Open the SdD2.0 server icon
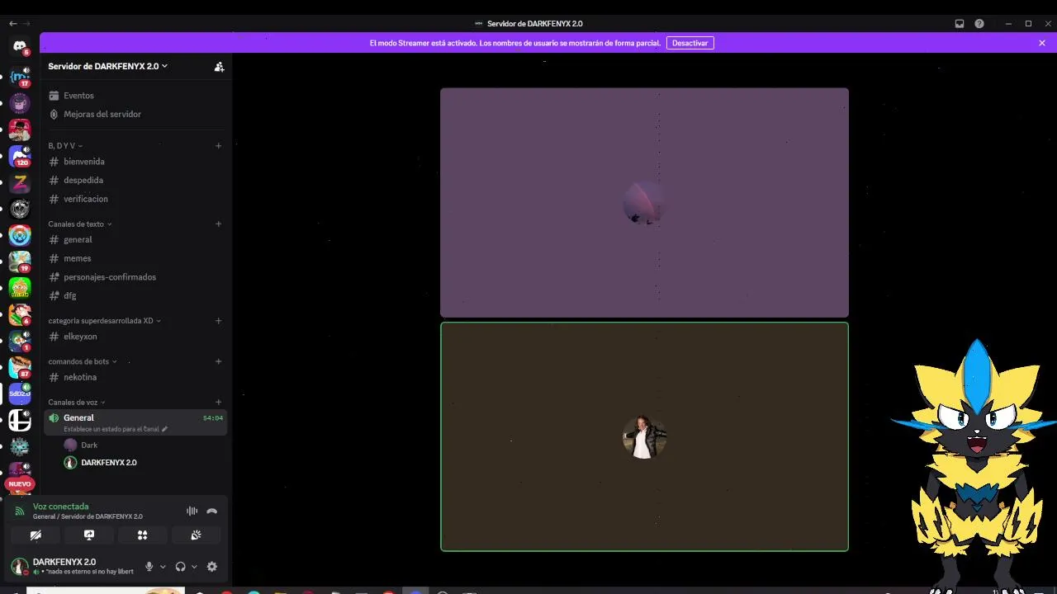Viewport: 1057px width, 594px height. [x=20, y=394]
